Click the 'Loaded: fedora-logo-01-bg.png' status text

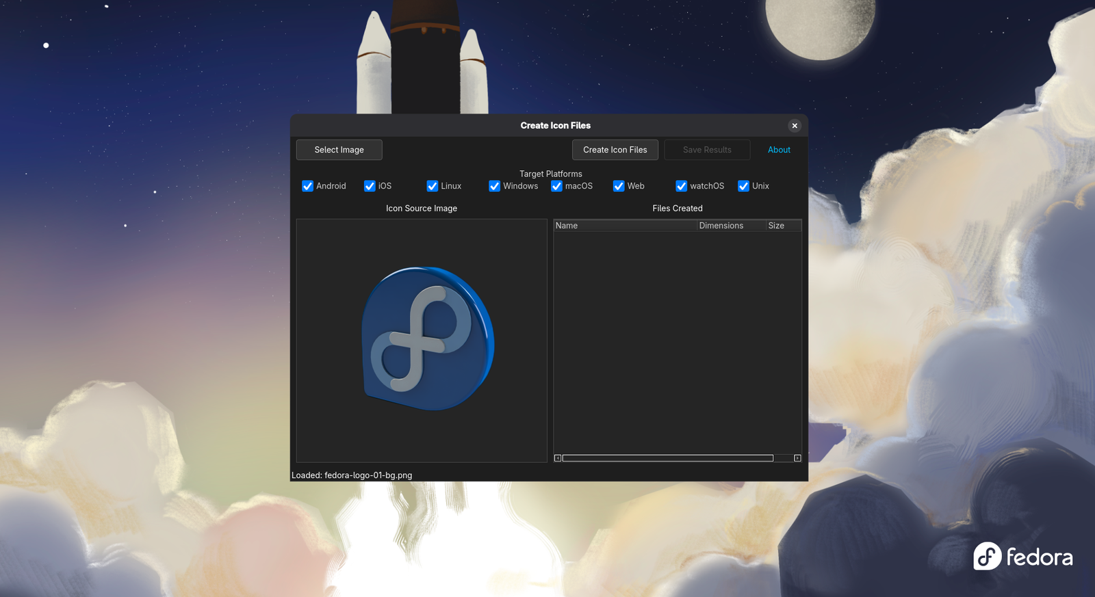tap(352, 475)
